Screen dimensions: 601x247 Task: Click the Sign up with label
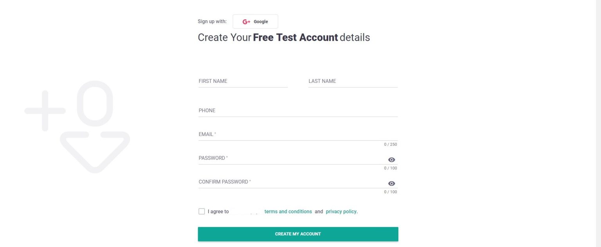pyautogui.click(x=211, y=21)
